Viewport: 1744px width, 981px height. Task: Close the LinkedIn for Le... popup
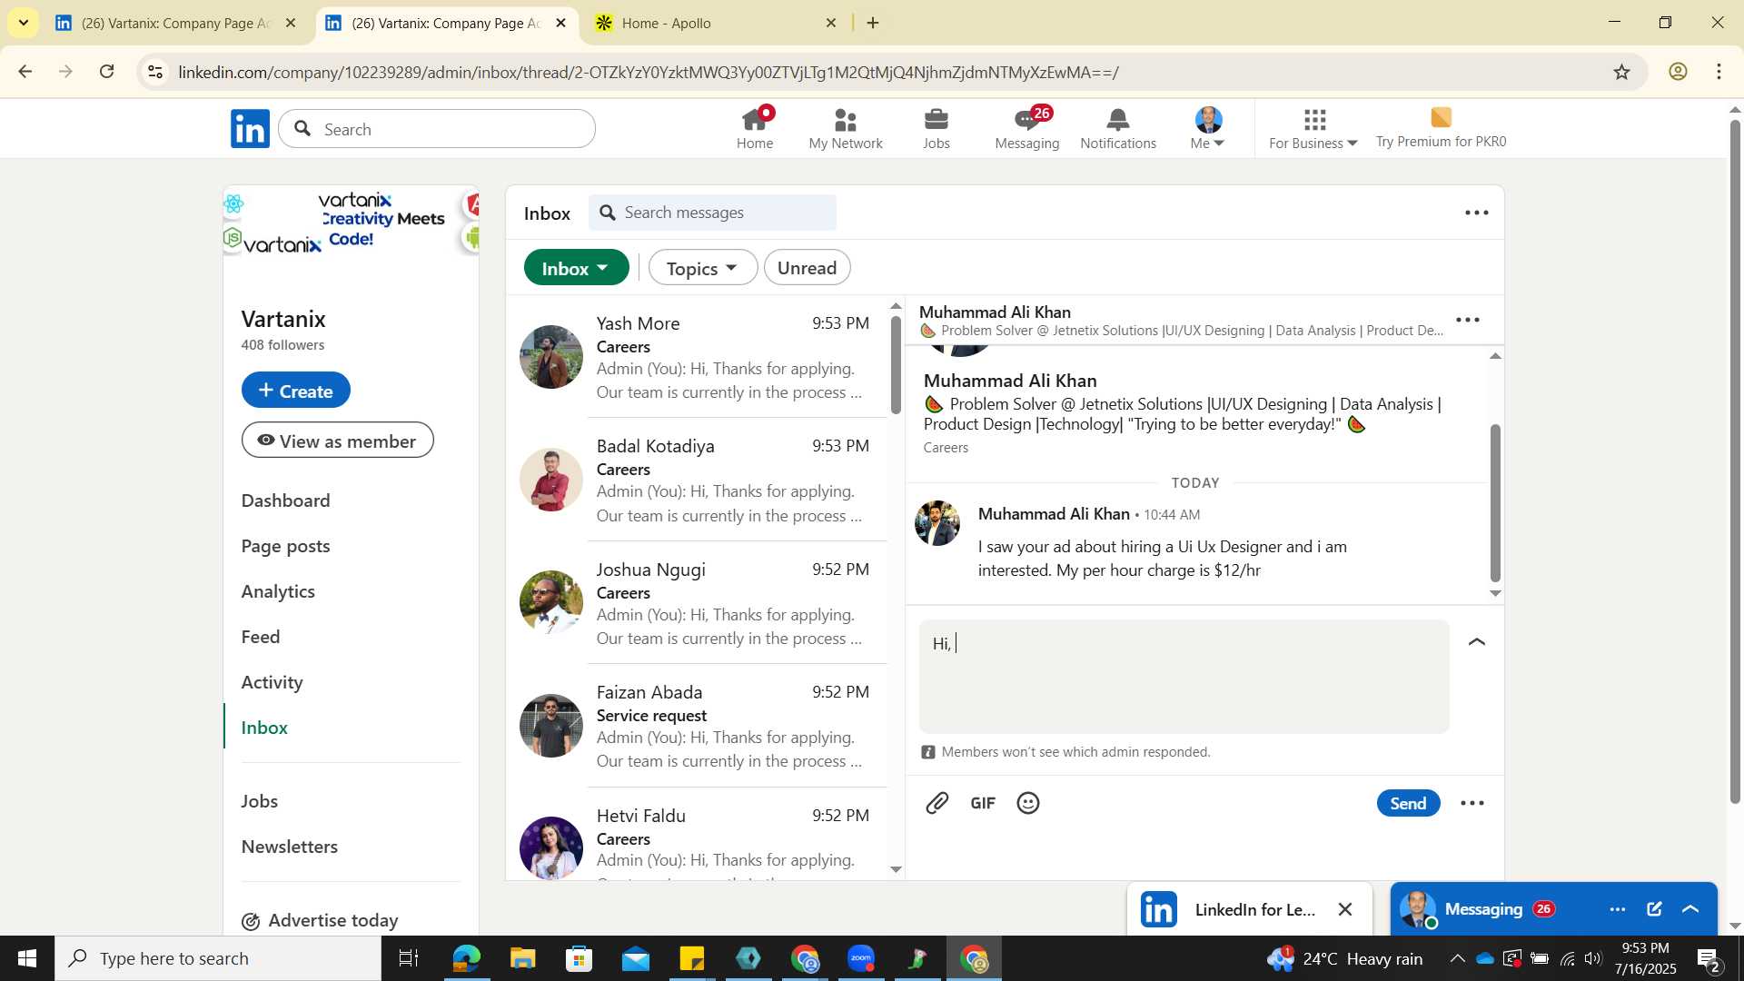click(1344, 909)
